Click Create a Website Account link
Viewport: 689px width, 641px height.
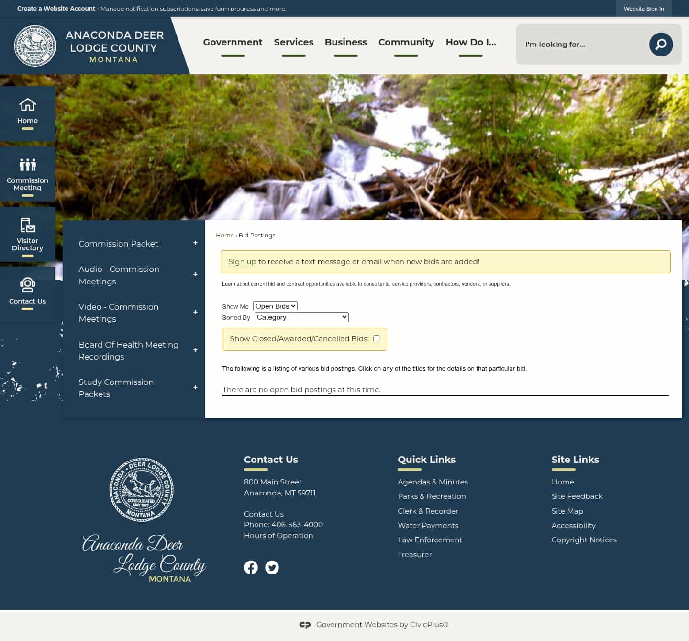pyautogui.click(x=56, y=9)
